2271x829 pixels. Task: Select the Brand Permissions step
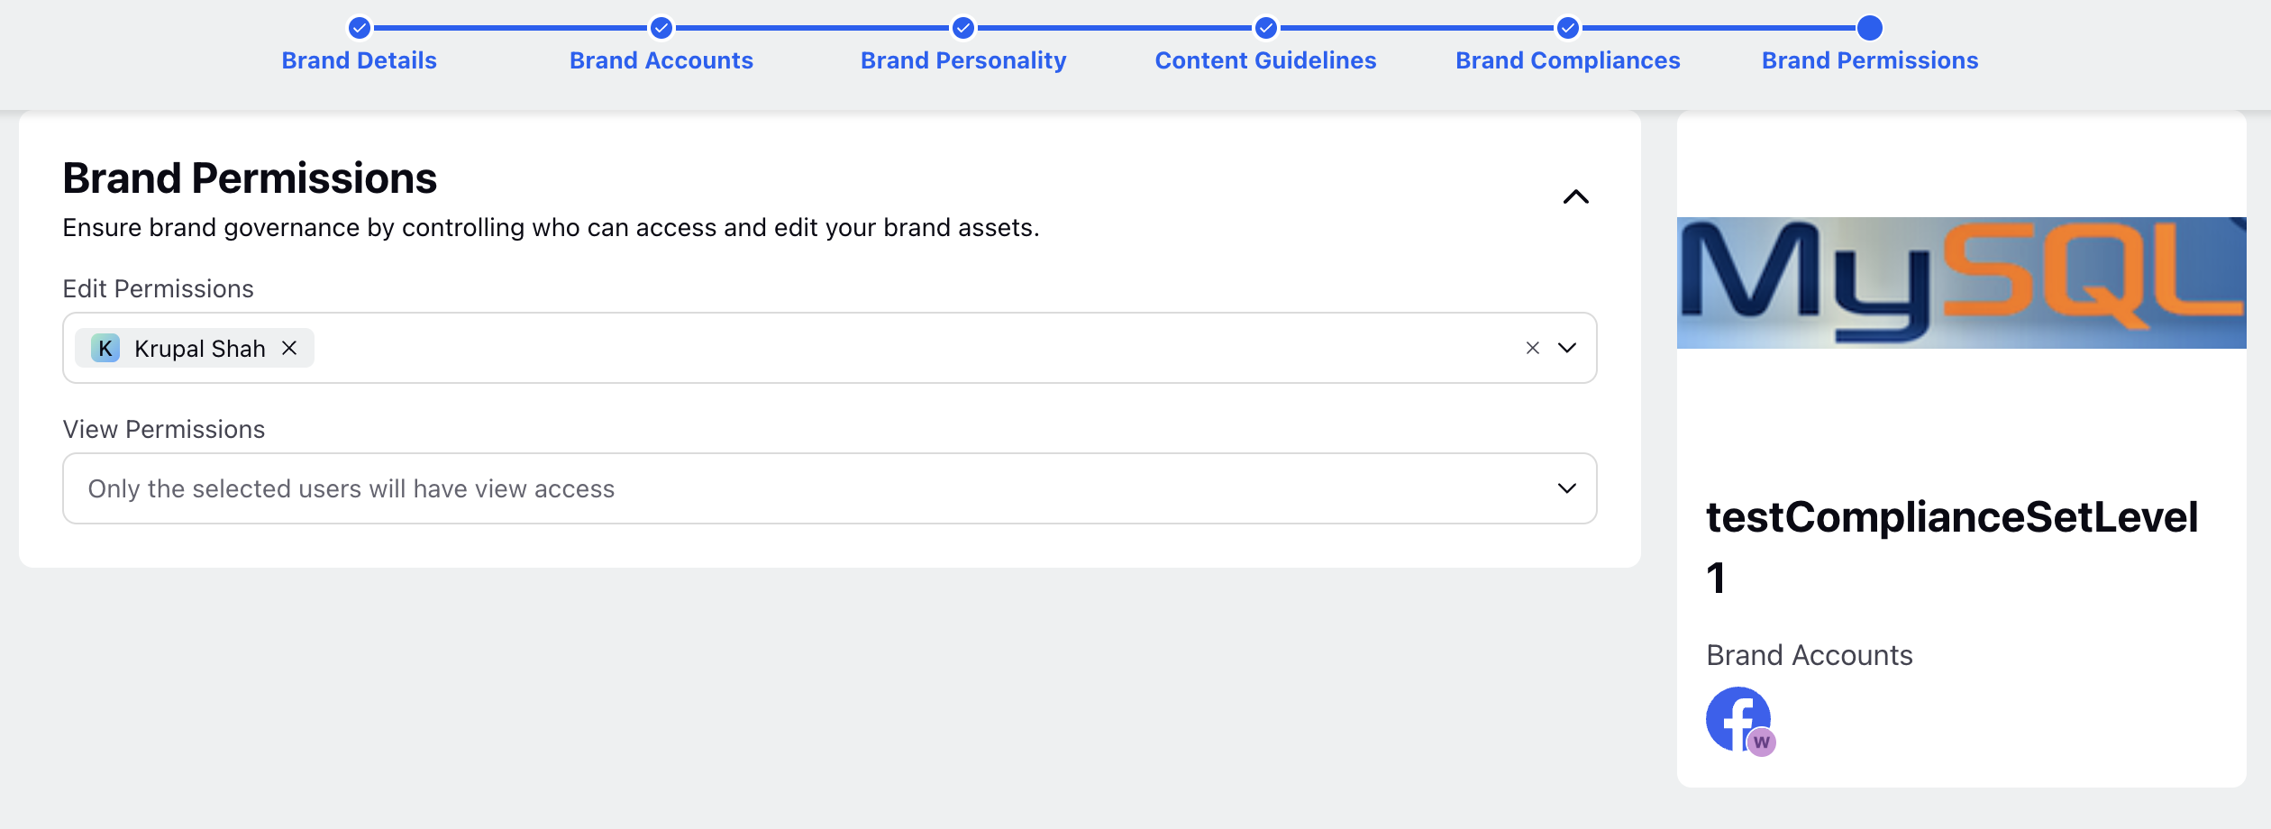pos(1870,60)
